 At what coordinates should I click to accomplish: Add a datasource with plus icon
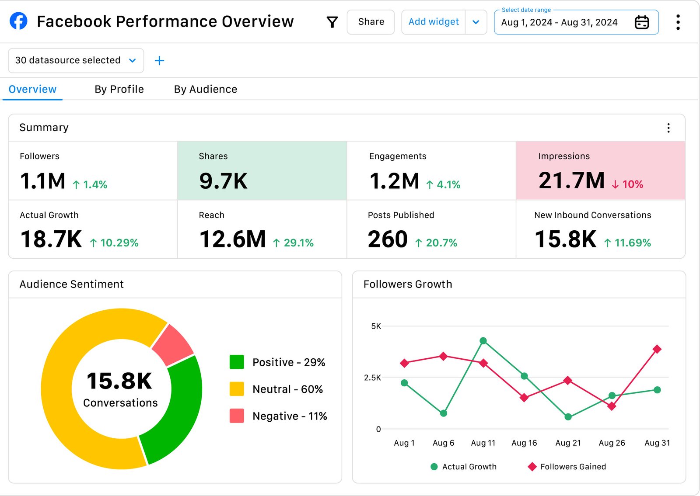pyautogui.click(x=159, y=61)
